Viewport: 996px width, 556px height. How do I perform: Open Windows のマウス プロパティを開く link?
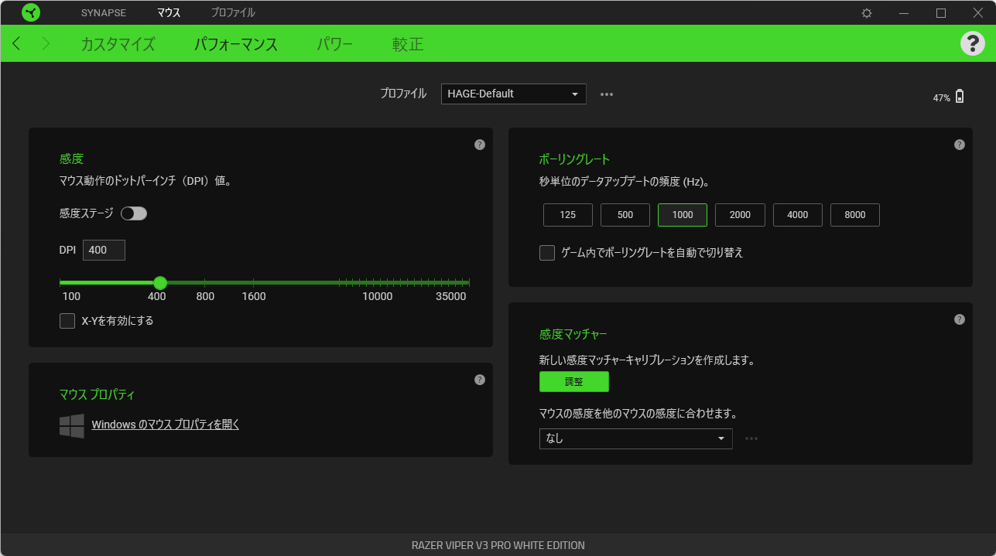(x=166, y=425)
